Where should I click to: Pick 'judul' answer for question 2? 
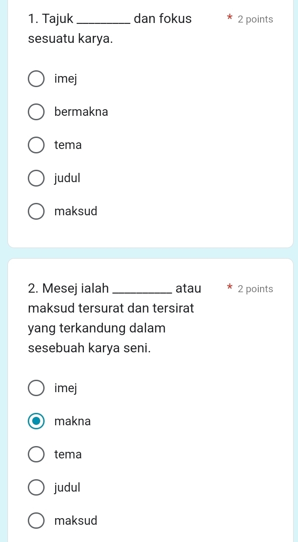36,488
